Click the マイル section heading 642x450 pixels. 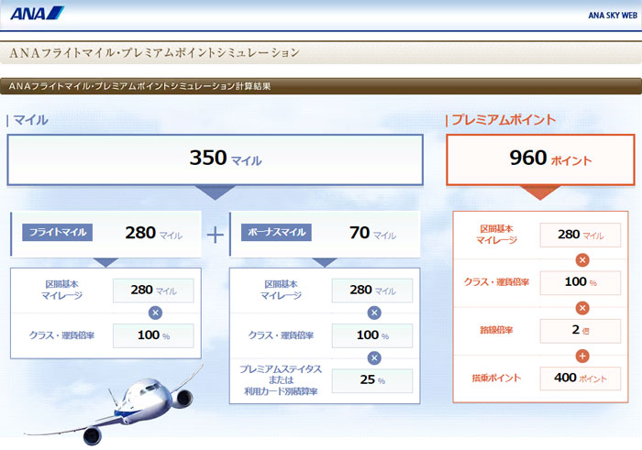click(30, 120)
